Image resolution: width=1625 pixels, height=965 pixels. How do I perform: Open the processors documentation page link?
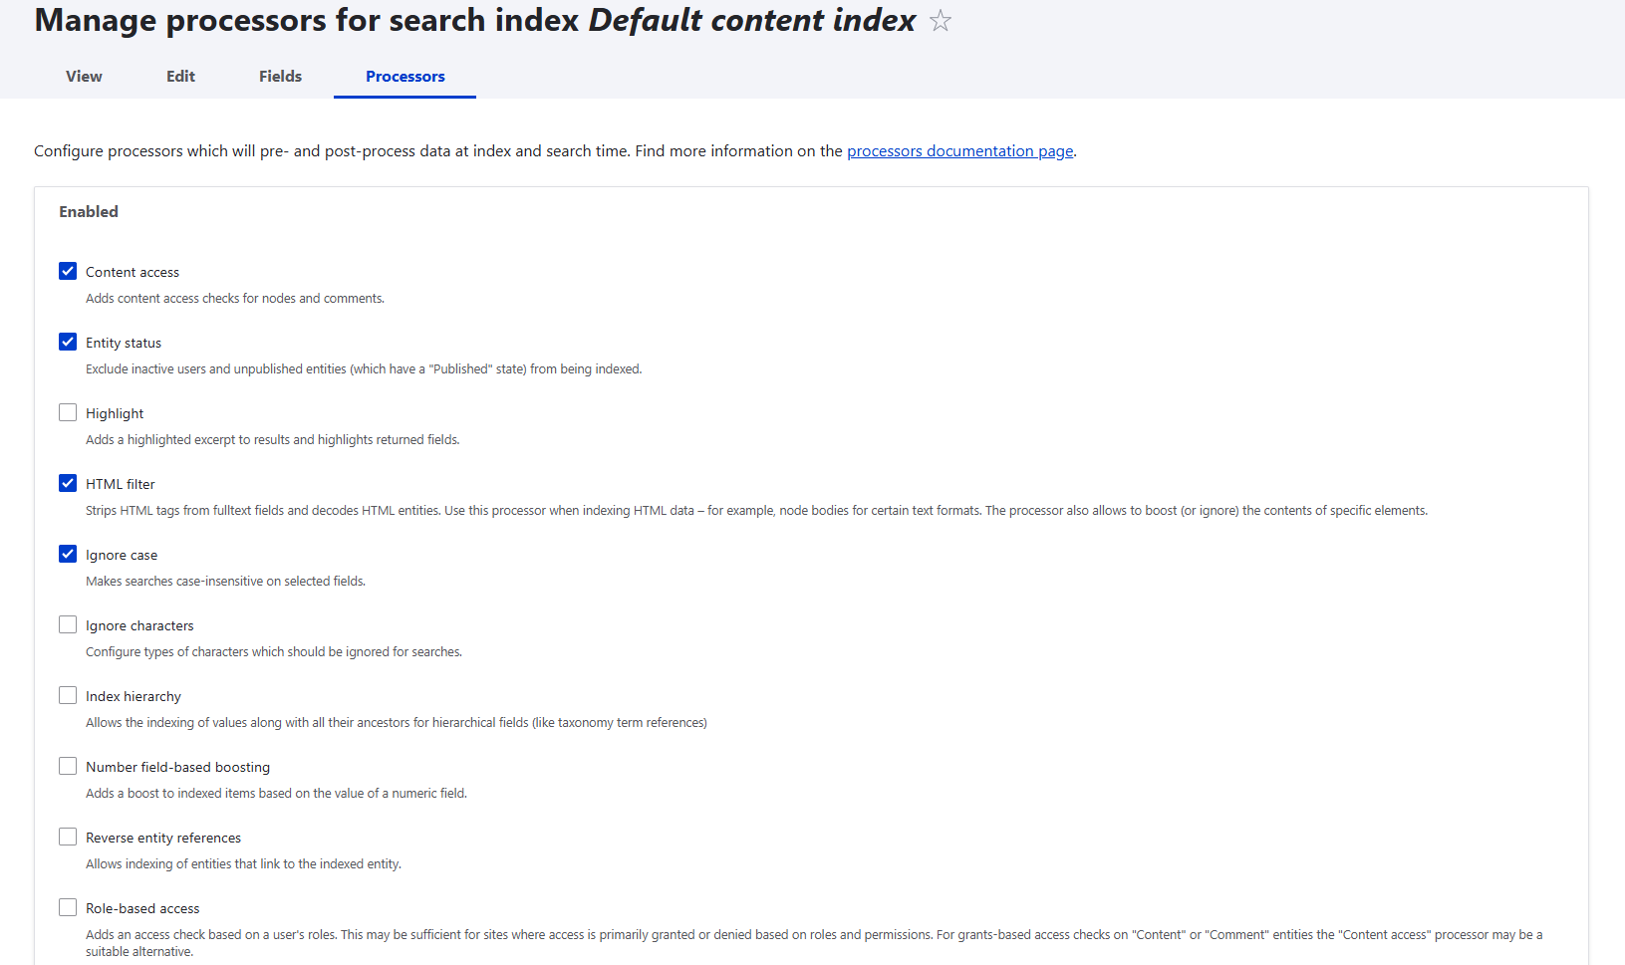pyautogui.click(x=959, y=150)
